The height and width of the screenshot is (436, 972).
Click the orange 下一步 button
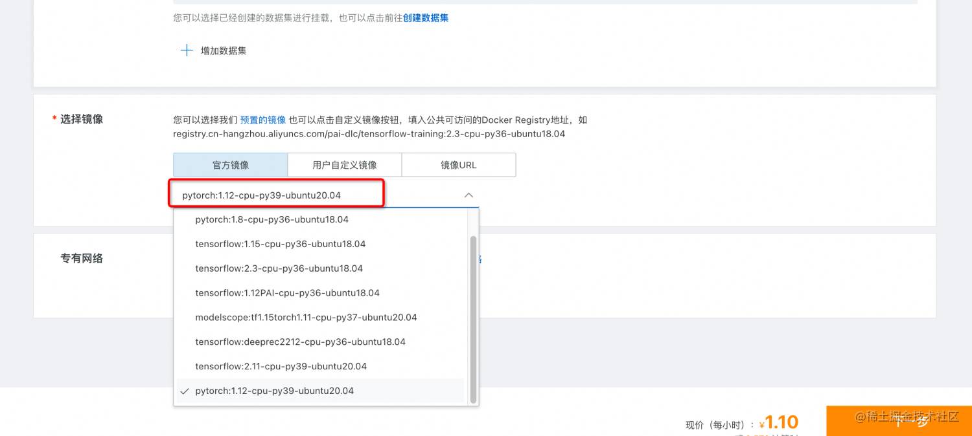tap(899, 421)
